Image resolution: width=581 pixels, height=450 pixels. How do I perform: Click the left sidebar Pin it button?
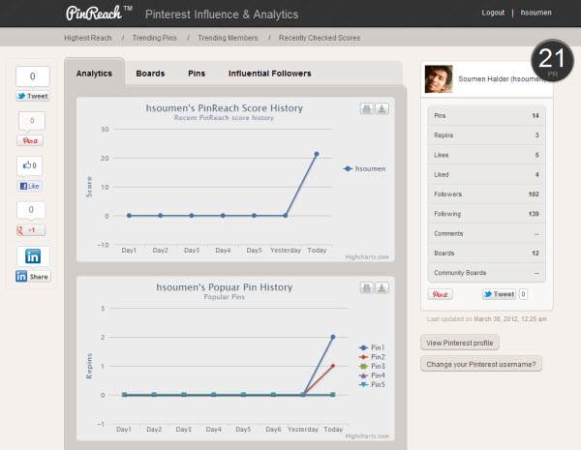[x=30, y=140]
